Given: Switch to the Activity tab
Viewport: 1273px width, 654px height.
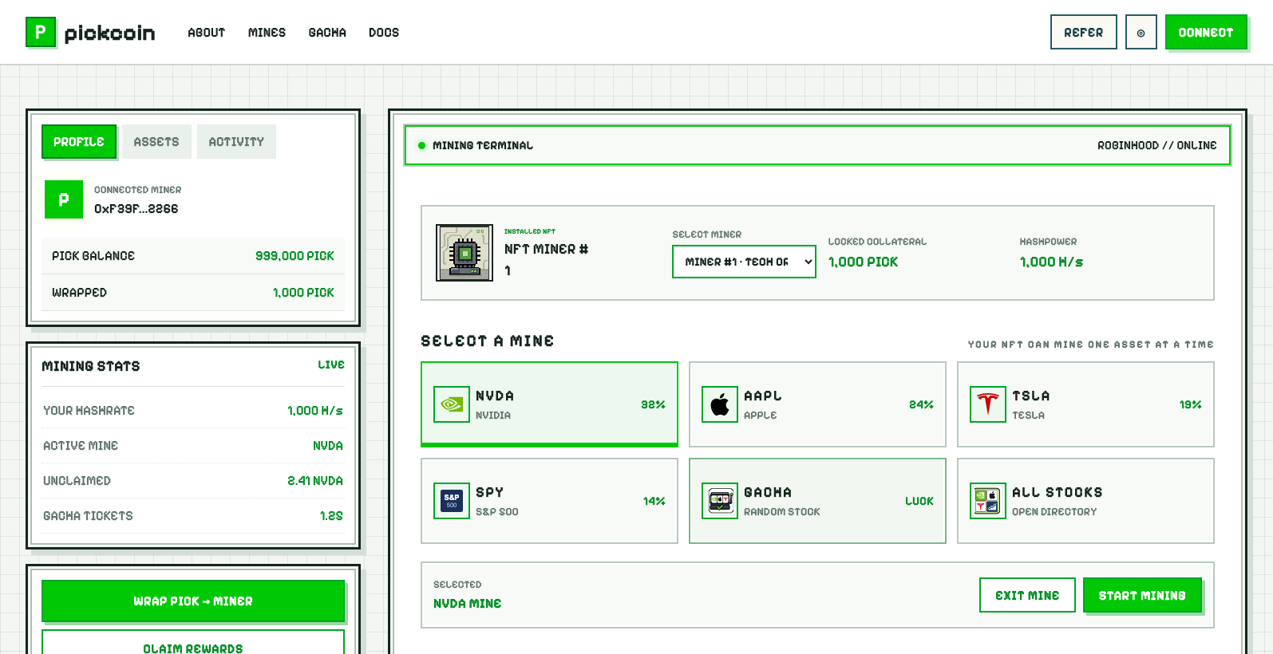Looking at the screenshot, I should coord(236,141).
